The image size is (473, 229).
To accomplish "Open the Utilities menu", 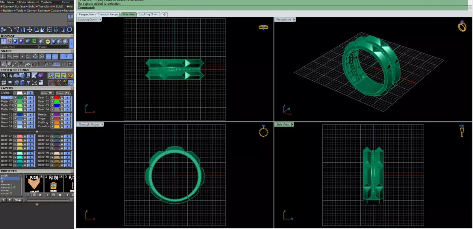I will 20,2.
